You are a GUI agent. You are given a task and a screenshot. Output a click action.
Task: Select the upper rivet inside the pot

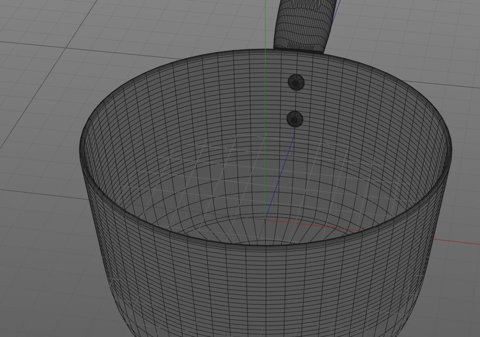pos(296,82)
